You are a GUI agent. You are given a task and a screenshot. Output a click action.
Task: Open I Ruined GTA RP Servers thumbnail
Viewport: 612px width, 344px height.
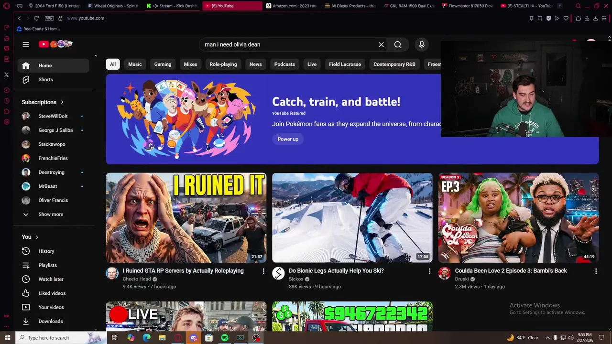[186, 218]
